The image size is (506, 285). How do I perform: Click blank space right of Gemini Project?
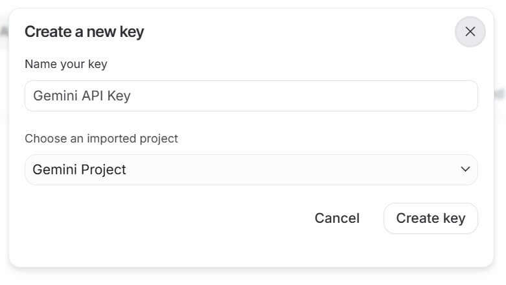coord(292,169)
